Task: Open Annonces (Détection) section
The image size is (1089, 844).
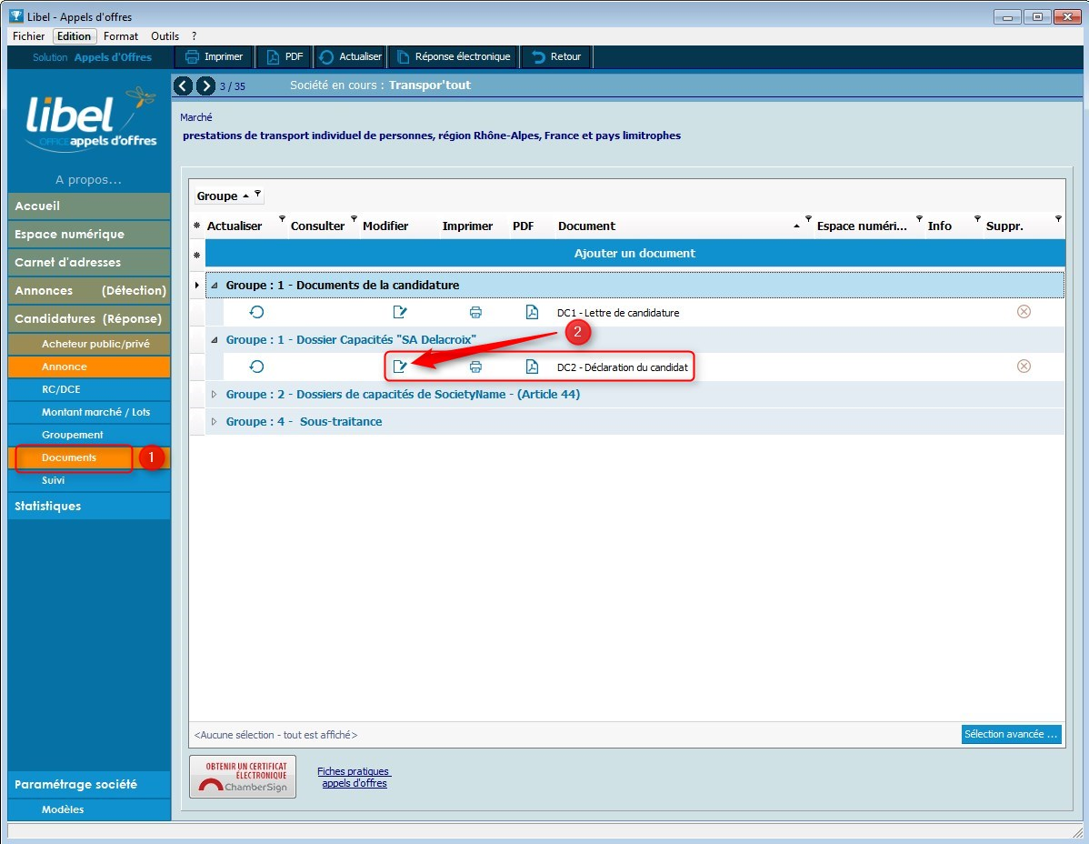Action: [x=89, y=290]
